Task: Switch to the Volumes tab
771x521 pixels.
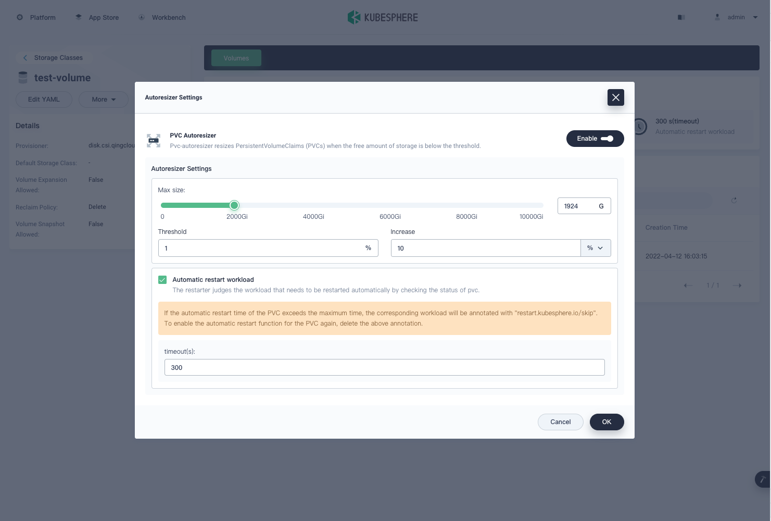Action: tap(236, 58)
